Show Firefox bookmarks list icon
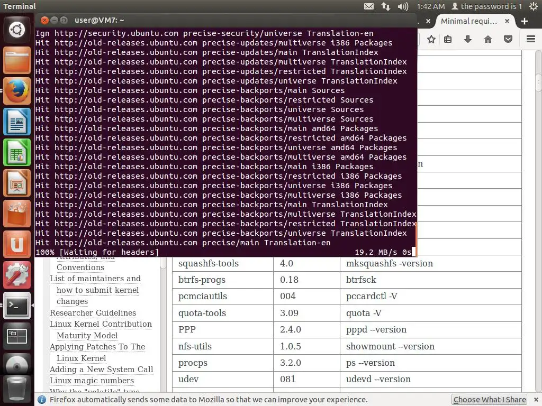542x406 pixels. click(448, 39)
